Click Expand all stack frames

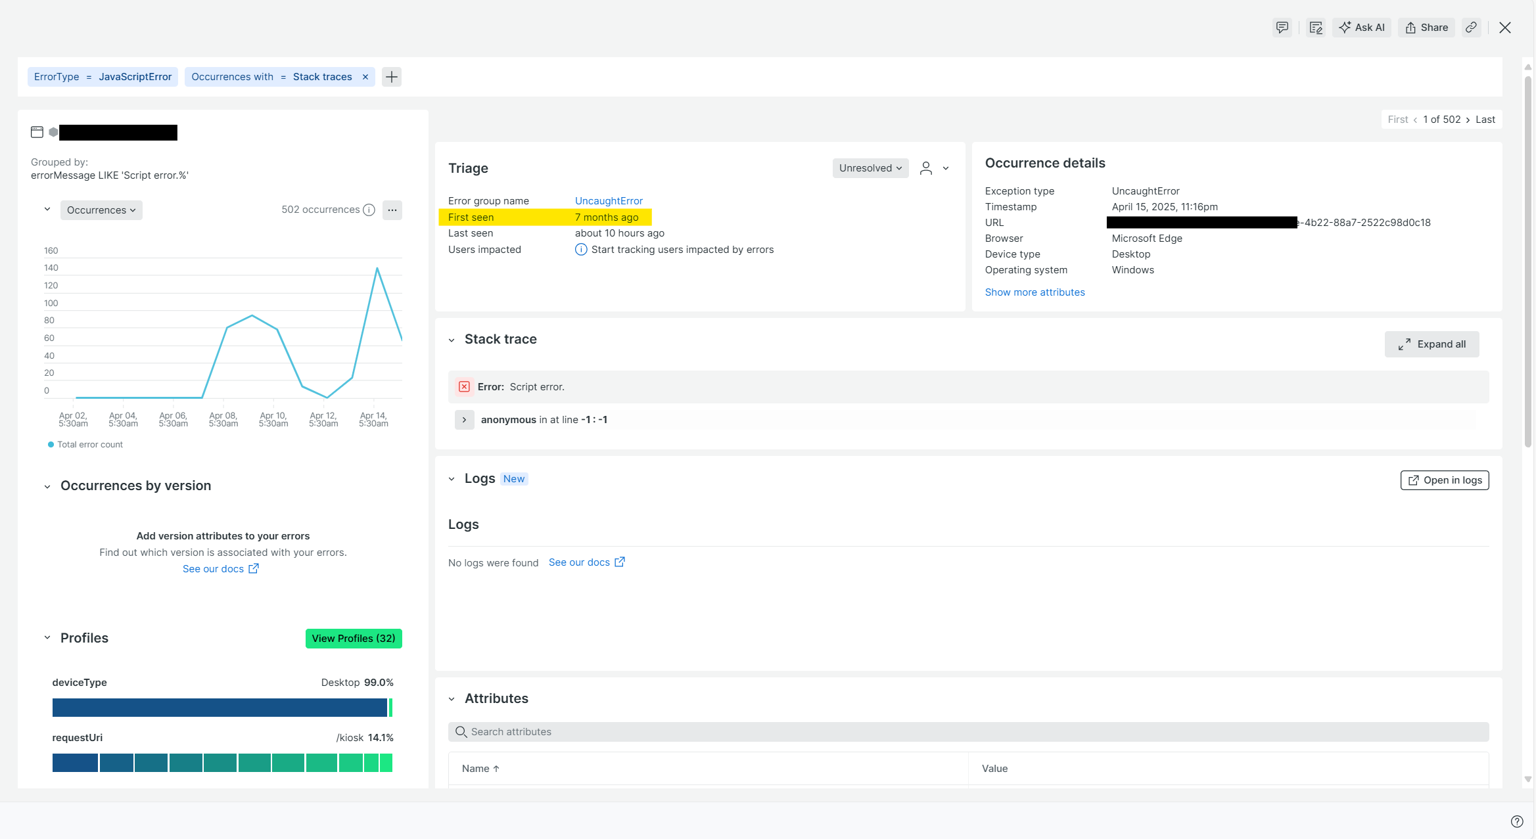coord(1431,344)
